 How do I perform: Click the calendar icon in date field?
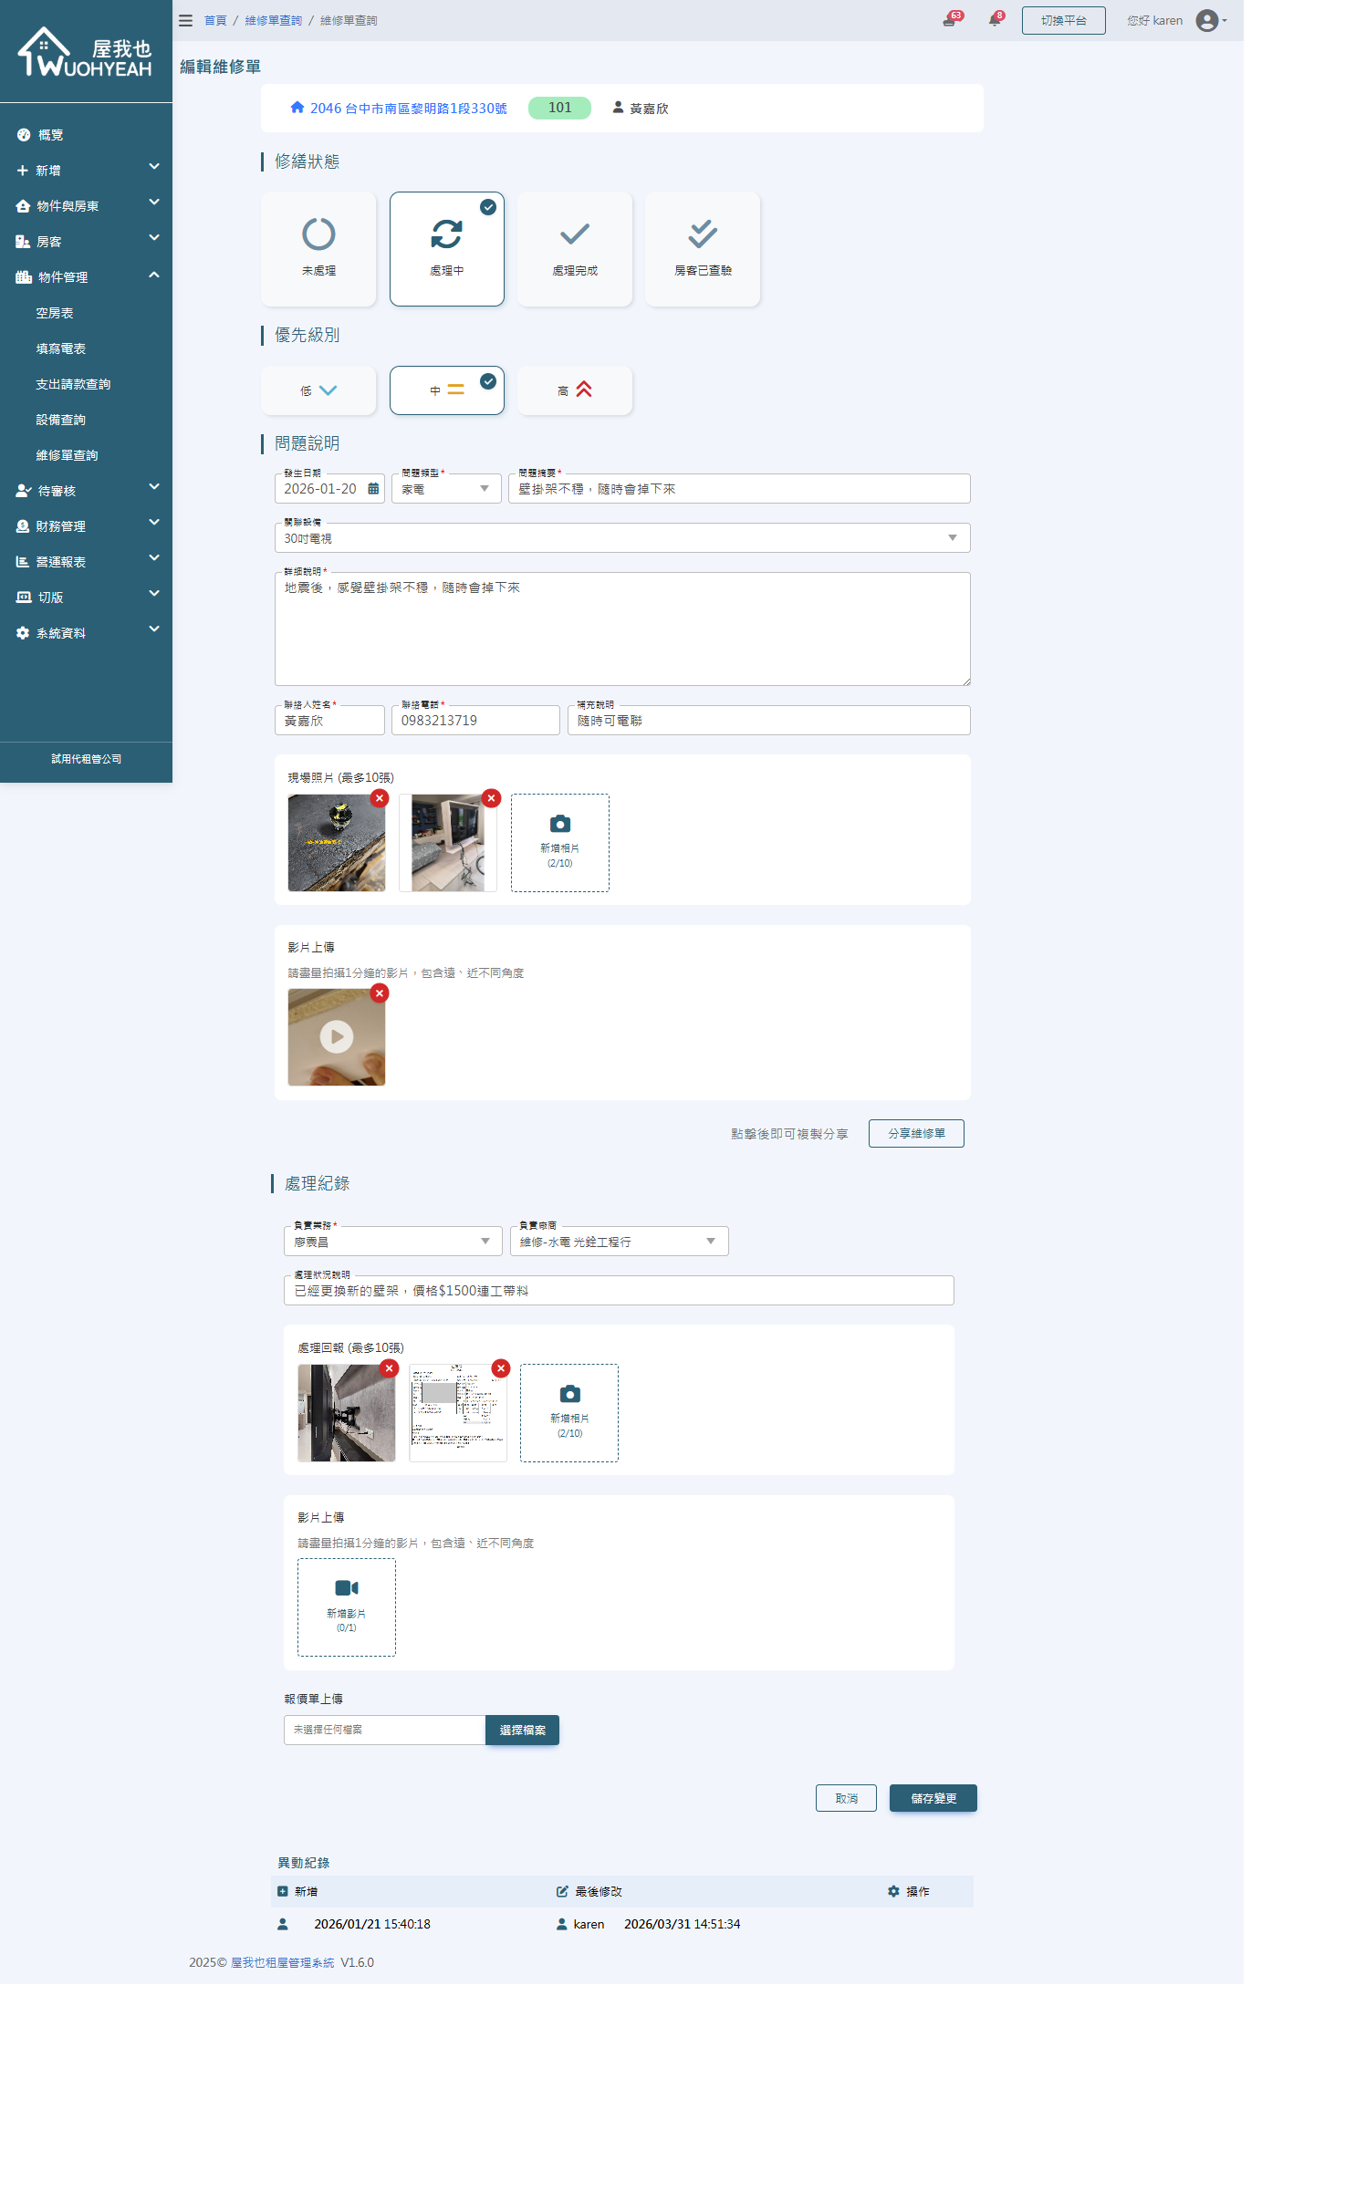tap(373, 489)
